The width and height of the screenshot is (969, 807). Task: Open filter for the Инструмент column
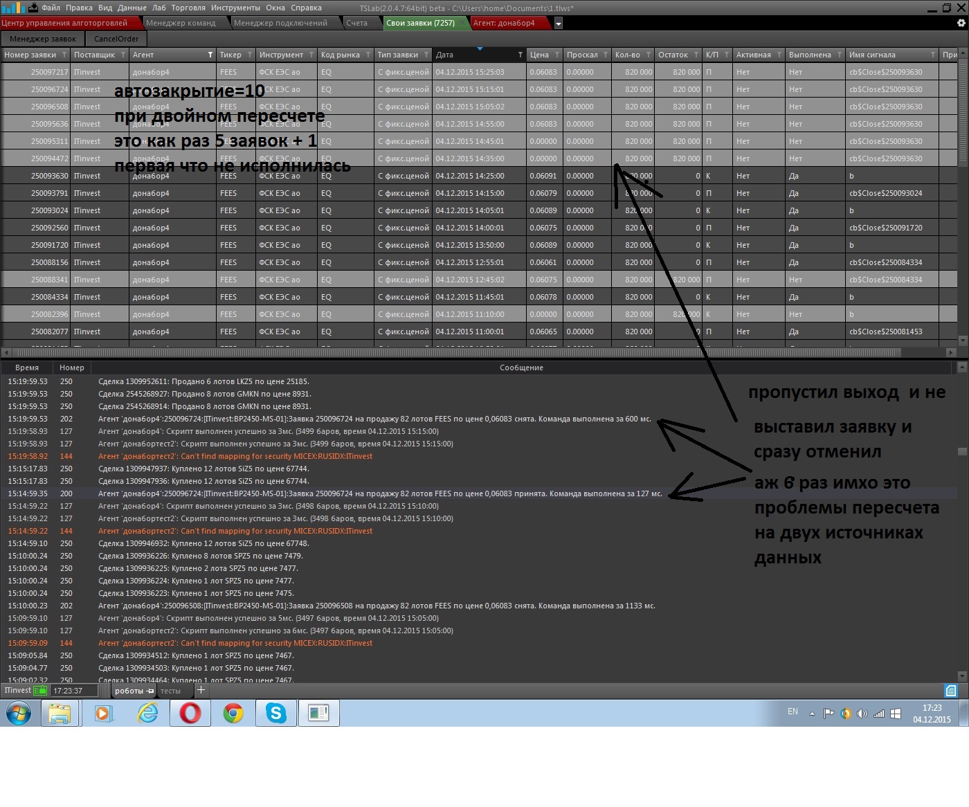[311, 55]
